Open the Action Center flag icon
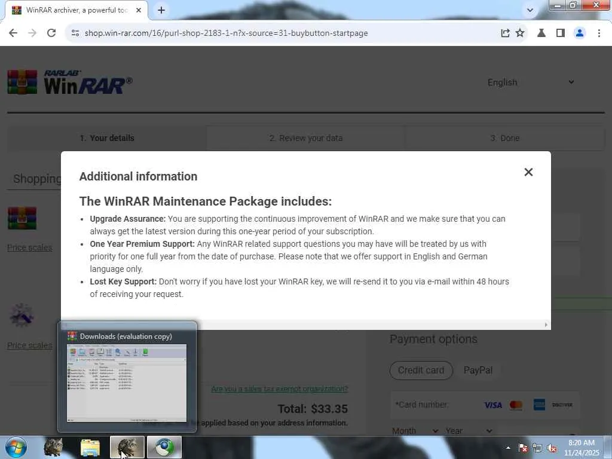This screenshot has width=612, height=459. tap(523, 448)
